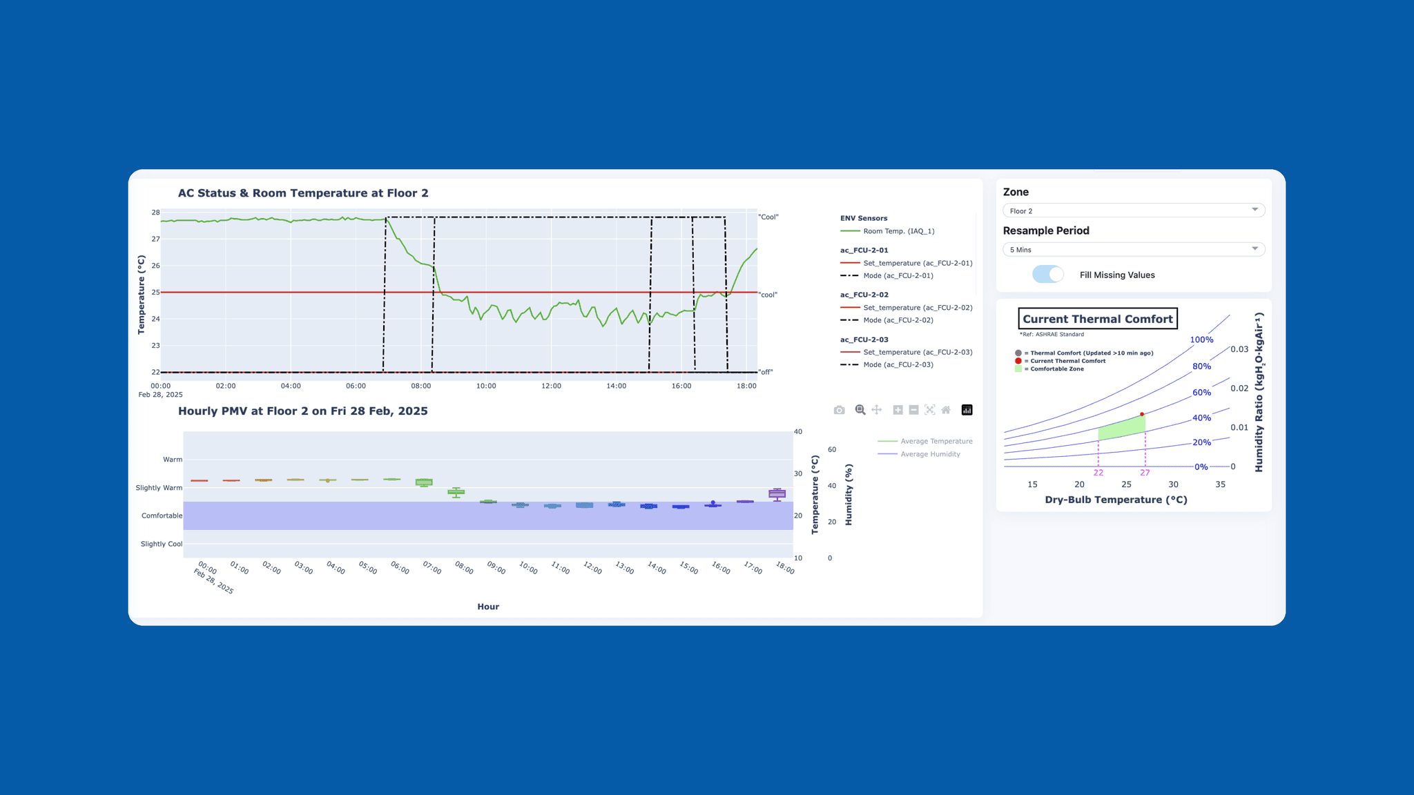Image resolution: width=1414 pixels, height=795 pixels.
Task: Click Mode (ac_FCU-2-03) legend entry
Action: click(898, 364)
